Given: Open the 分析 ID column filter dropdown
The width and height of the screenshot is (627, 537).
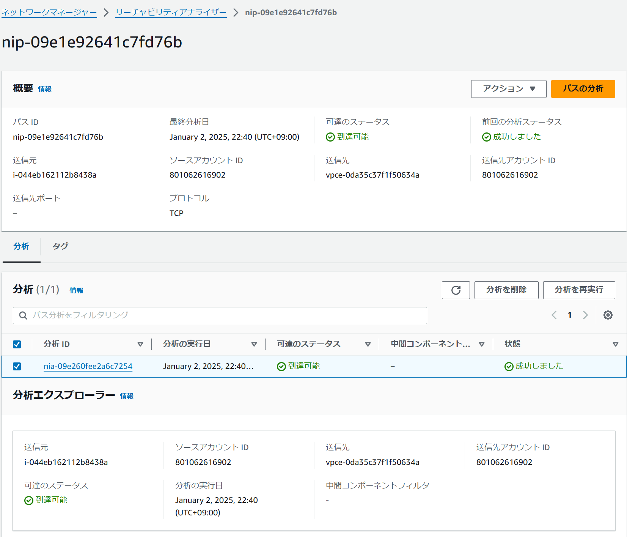Looking at the screenshot, I should click(141, 344).
